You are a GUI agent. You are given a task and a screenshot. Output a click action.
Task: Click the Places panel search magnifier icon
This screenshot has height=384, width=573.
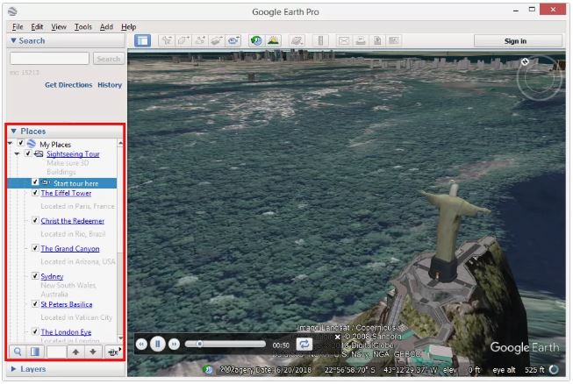click(18, 352)
